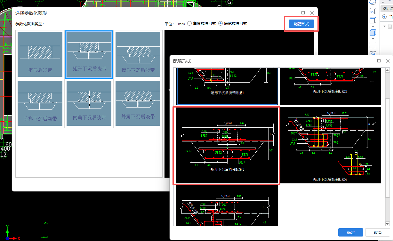
Task: Click the orbit view icon at toolbar top
Action: coord(373,2)
